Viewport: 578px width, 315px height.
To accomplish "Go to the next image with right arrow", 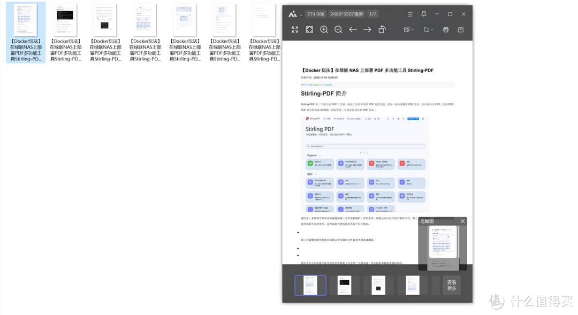I will pos(367,30).
